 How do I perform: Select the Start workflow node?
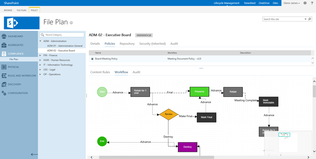click(x=102, y=92)
